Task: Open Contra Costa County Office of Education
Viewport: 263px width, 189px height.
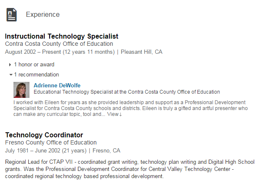Action: (59, 44)
